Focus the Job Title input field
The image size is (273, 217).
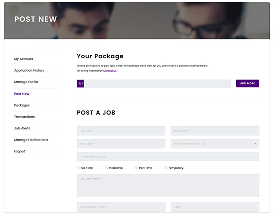(x=121, y=131)
